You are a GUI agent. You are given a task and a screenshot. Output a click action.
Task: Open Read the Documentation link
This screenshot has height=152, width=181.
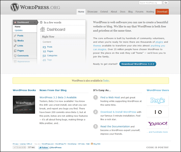coord(115,126)
